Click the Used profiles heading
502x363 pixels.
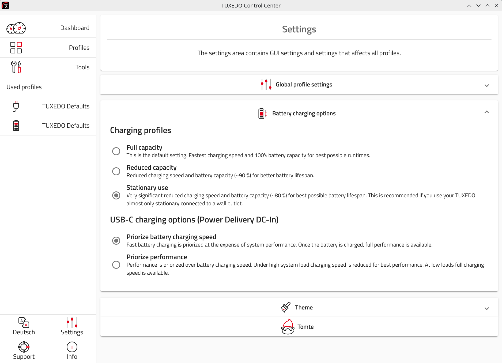pyautogui.click(x=24, y=87)
